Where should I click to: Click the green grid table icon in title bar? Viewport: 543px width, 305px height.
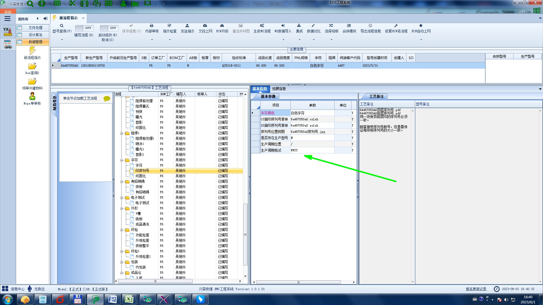coord(57,3)
